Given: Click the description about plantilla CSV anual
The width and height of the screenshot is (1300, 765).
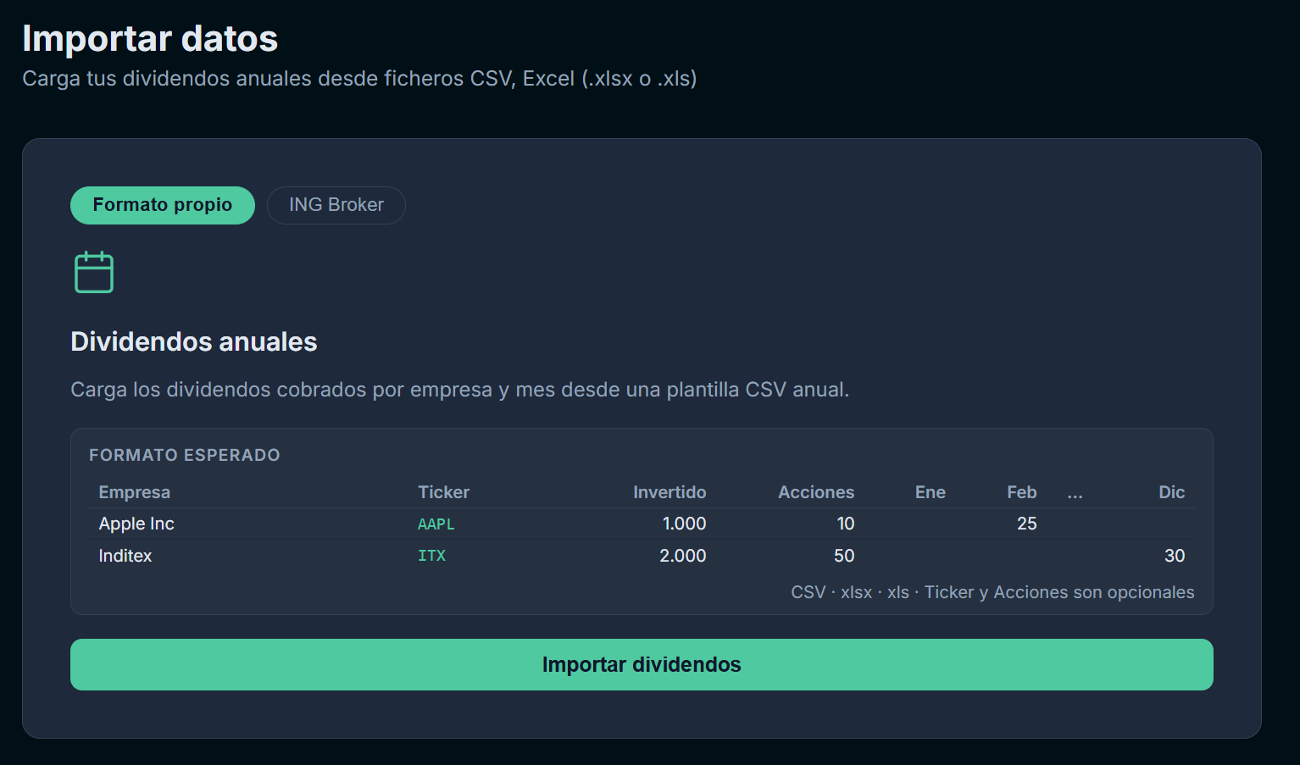Looking at the screenshot, I should [459, 390].
